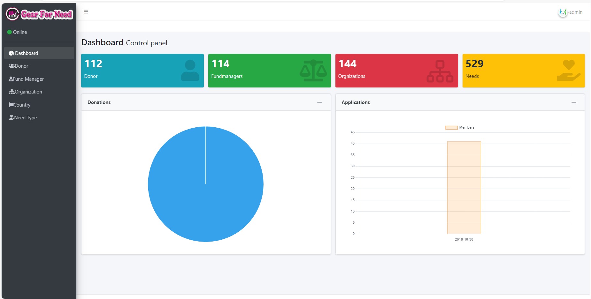
Task: Click the green Online status dot
Action: [x=10, y=32]
